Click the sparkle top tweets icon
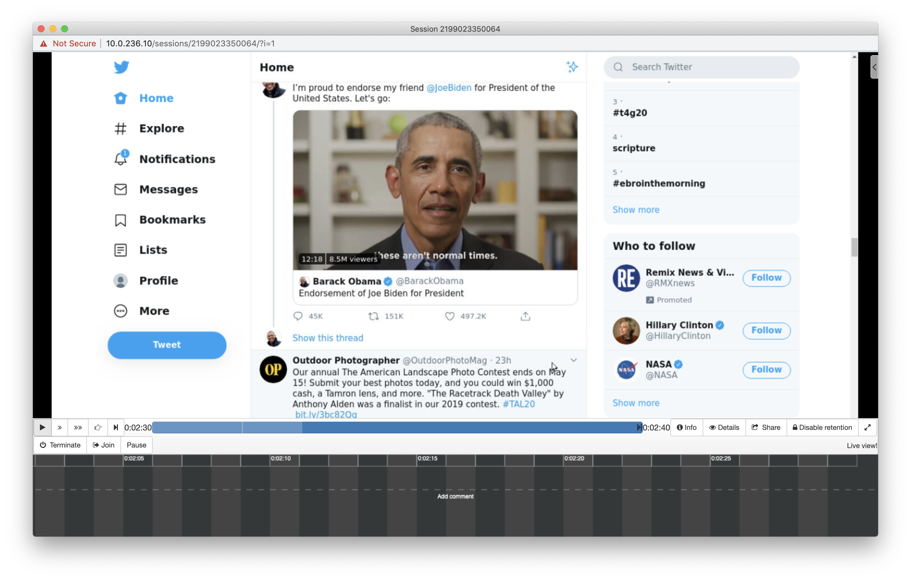This screenshot has width=911, height=580. coord(572,67)
